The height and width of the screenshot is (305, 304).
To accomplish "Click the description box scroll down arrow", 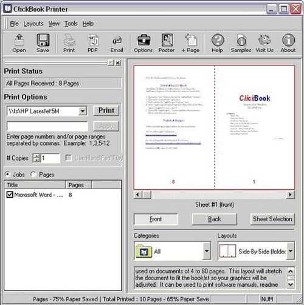I will click(291, 284).
